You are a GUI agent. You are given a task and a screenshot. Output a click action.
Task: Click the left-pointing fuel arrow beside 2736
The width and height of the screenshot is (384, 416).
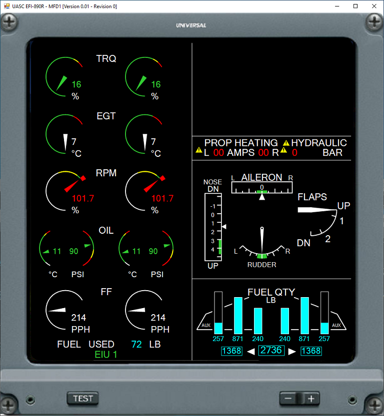pyautogui.click(x=251, y=351)
